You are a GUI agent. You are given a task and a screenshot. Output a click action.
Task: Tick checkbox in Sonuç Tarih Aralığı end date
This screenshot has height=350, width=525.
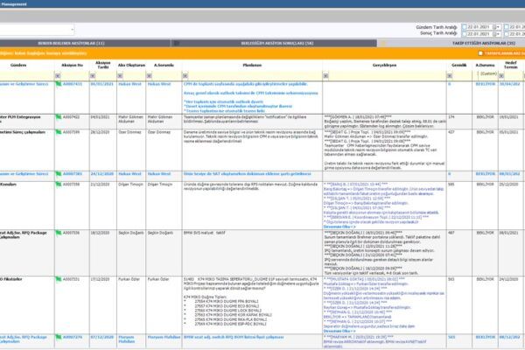click(507, 34)
